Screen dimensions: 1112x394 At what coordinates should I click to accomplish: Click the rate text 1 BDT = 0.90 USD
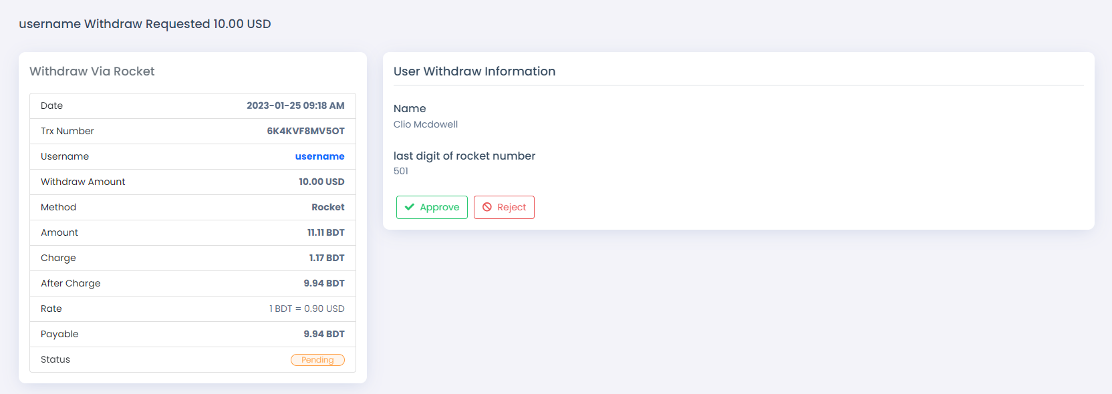tap(307, 309)
